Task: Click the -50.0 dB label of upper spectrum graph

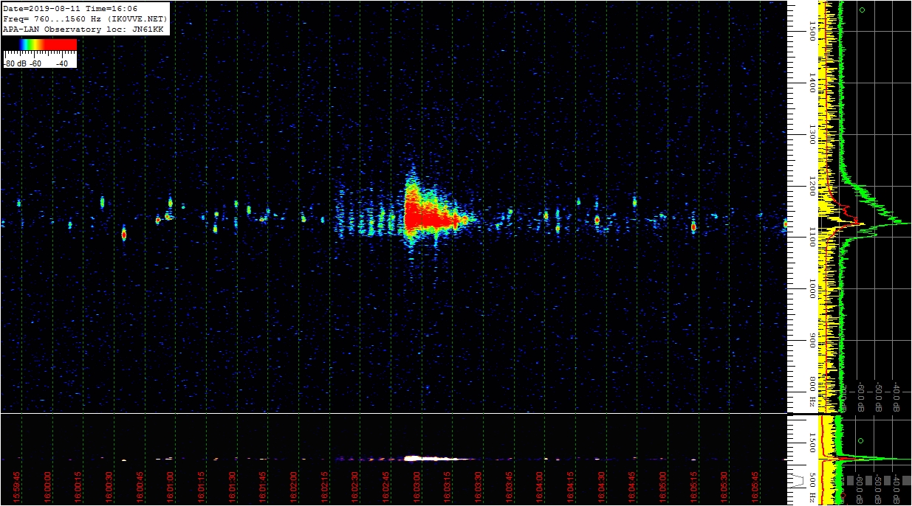Action: click(879, 397)
